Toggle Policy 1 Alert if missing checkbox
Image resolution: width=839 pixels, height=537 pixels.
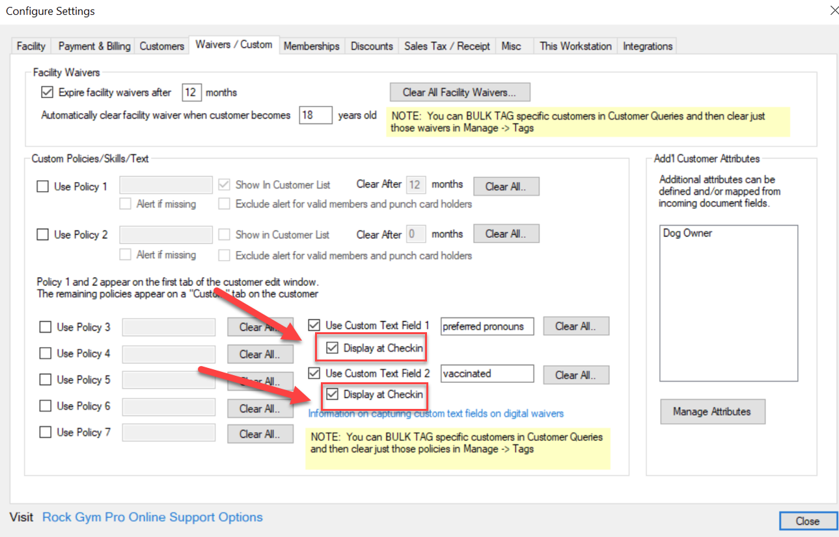[125, 204]
